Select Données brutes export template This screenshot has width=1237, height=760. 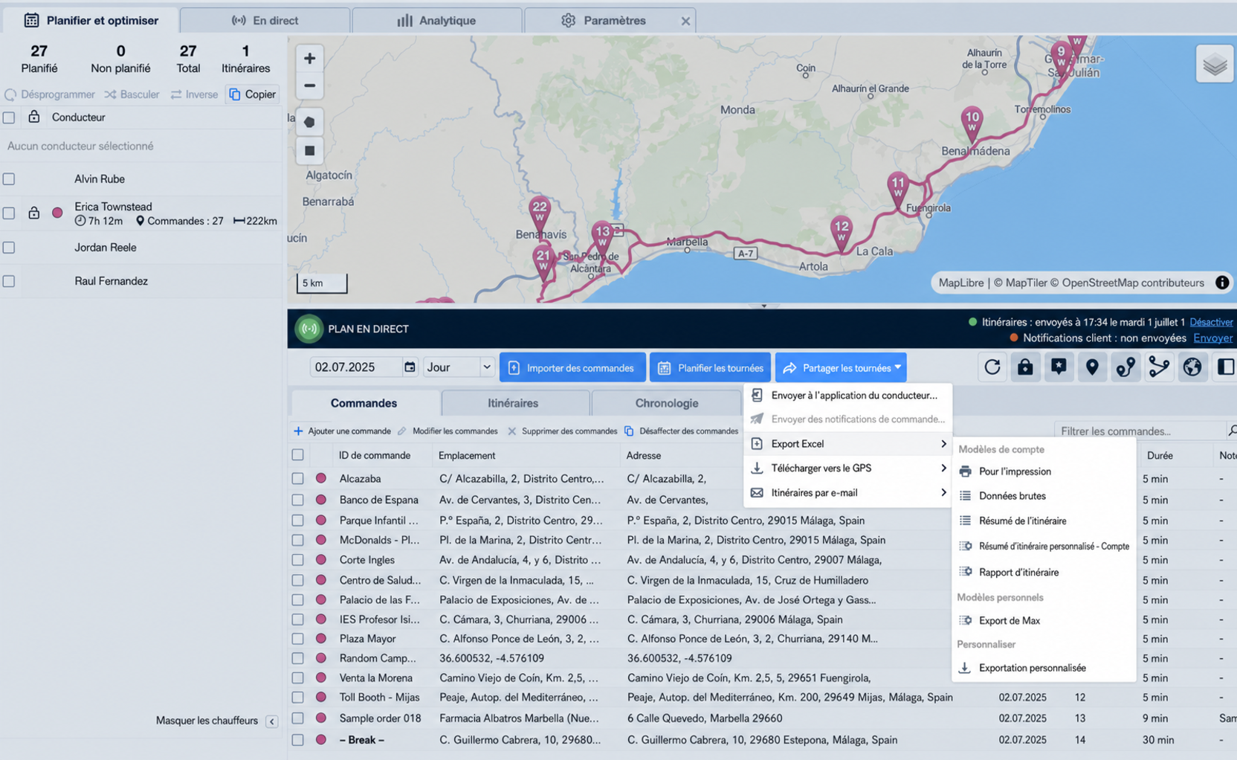[1044, 496]
